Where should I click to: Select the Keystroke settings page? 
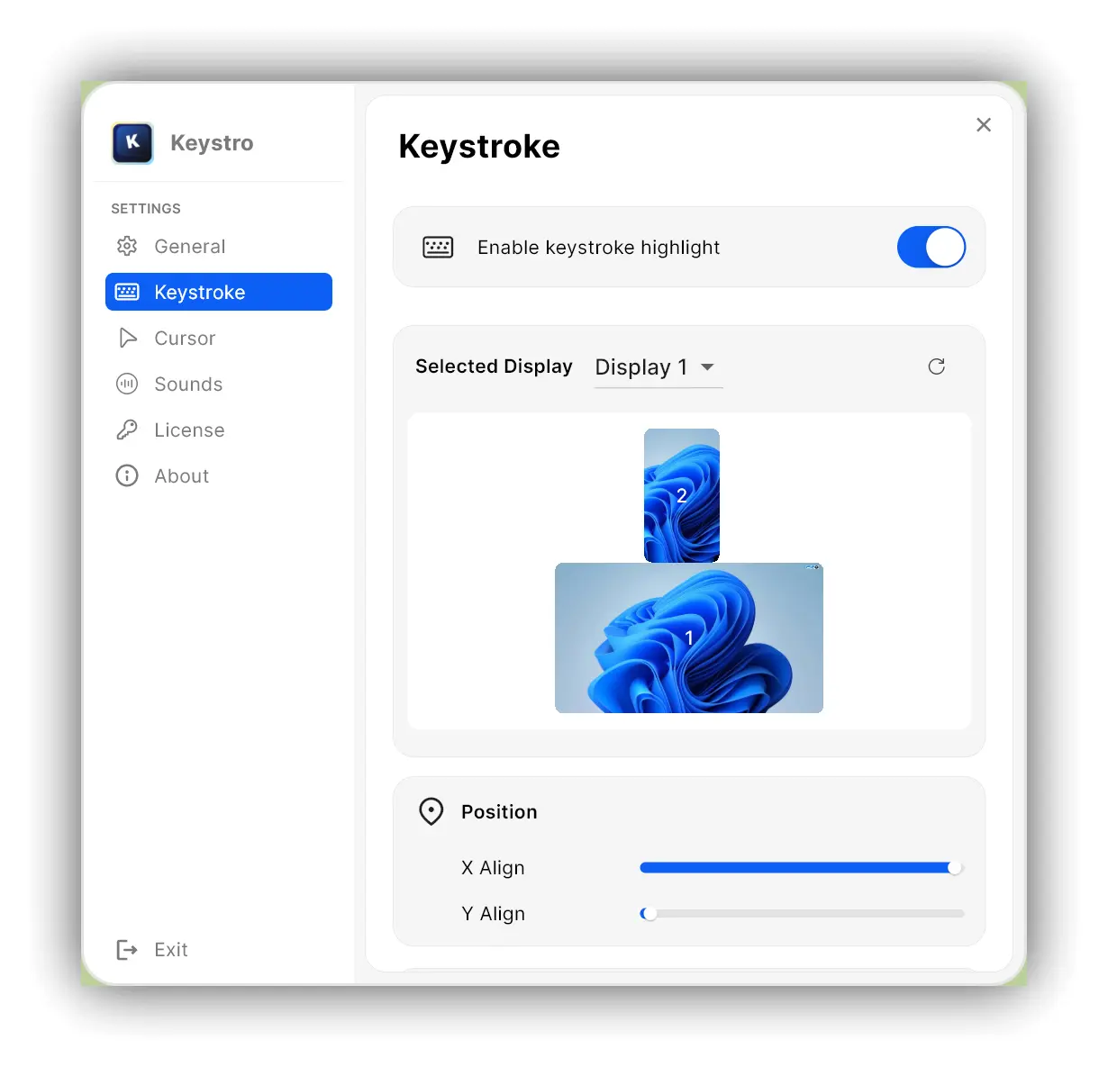[x=219, y=292]
